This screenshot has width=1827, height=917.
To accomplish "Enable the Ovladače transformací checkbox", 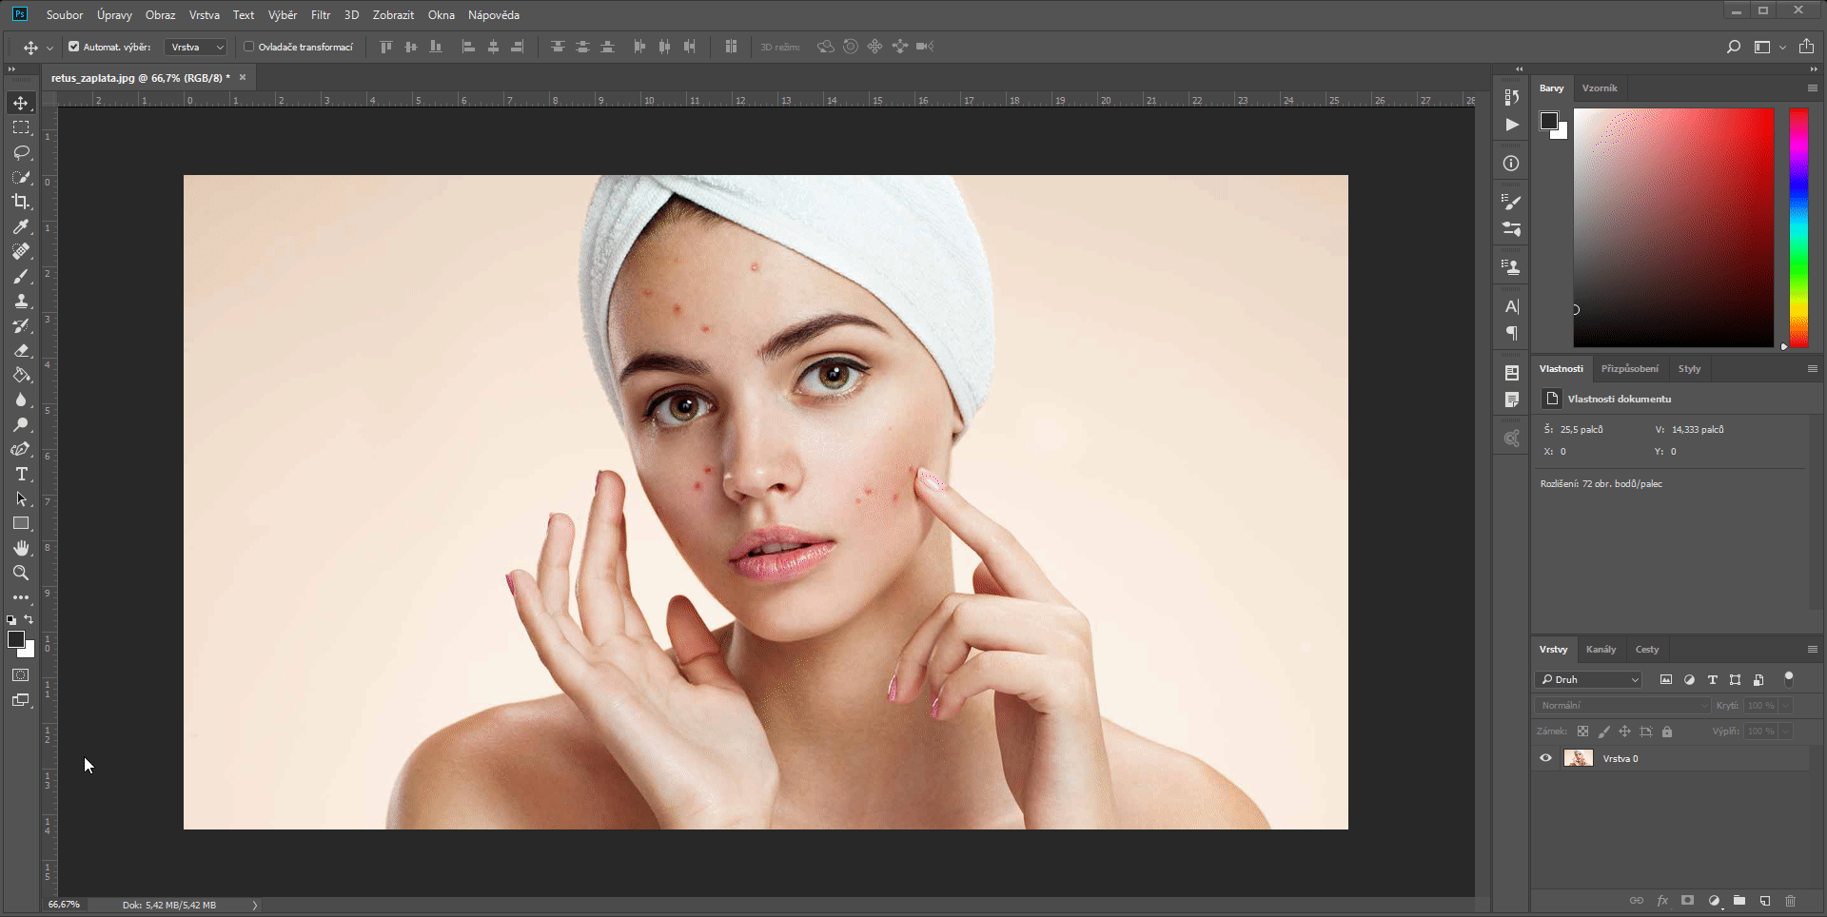I will [248, 46].
